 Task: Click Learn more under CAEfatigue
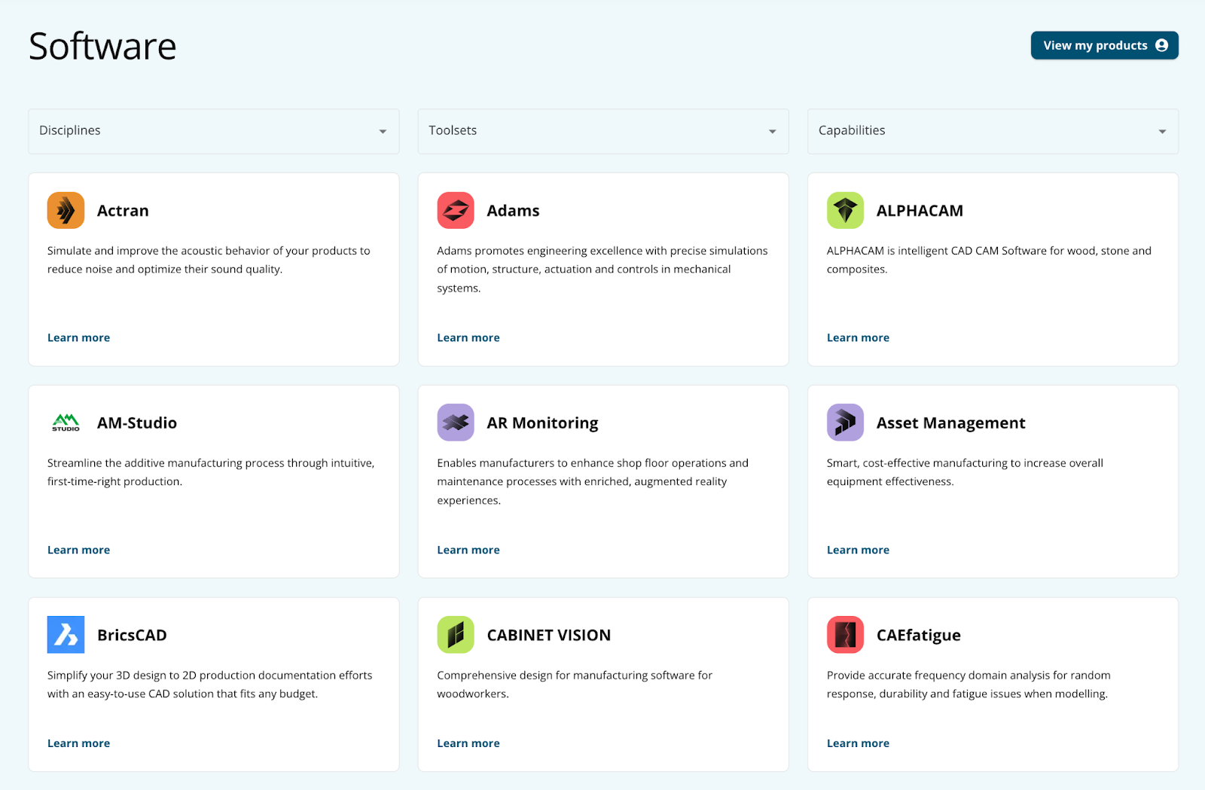click(x=858, y=743)
